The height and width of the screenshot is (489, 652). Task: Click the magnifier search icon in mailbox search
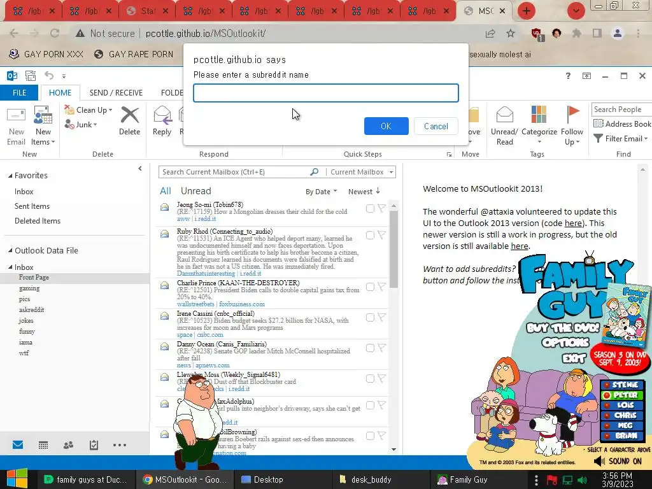[x=315, y=172]
